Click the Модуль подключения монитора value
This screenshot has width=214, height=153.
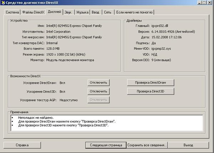70,60
